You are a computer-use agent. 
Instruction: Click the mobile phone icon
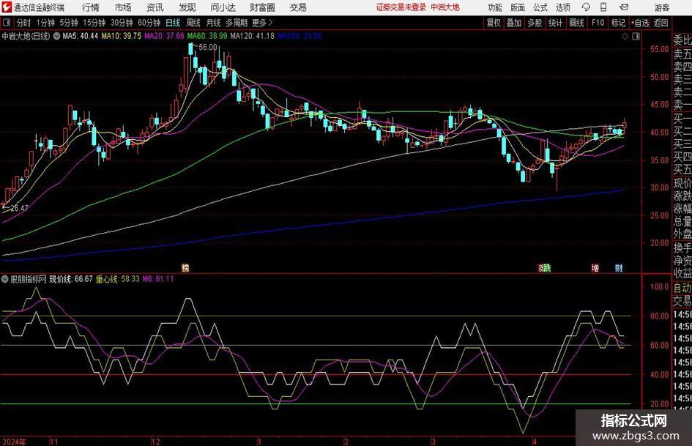tap(603, 7)
